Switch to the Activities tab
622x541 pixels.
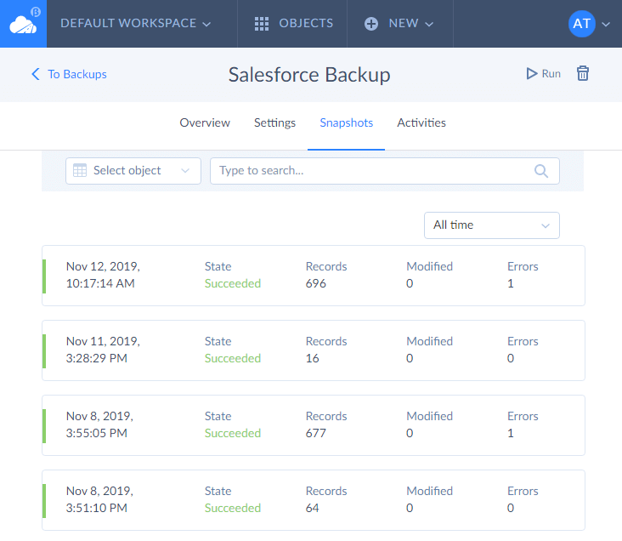421,122
